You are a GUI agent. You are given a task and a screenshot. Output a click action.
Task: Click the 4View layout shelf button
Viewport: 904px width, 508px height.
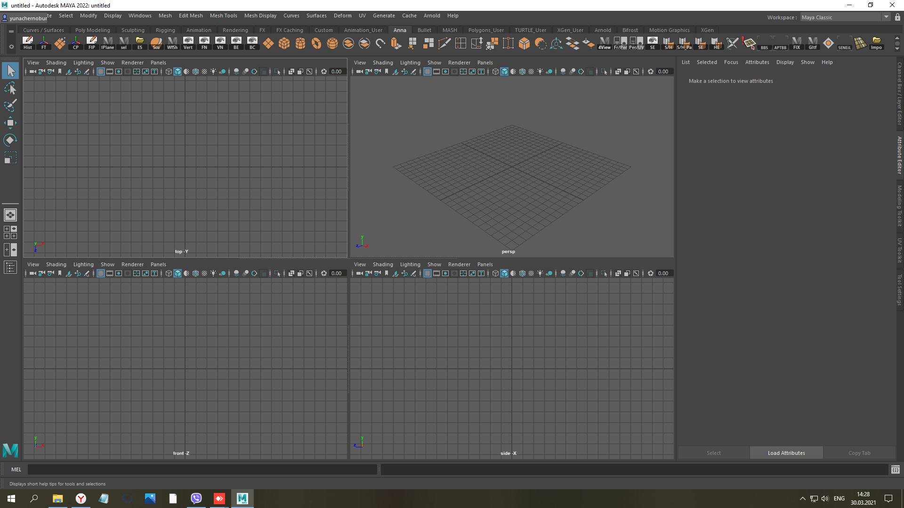click(604, 43)
